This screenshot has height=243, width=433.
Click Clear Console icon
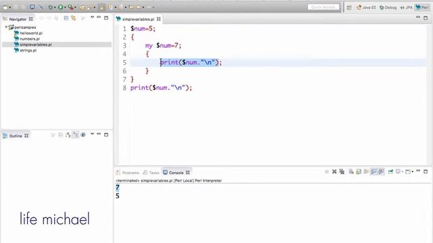point(351,171)
